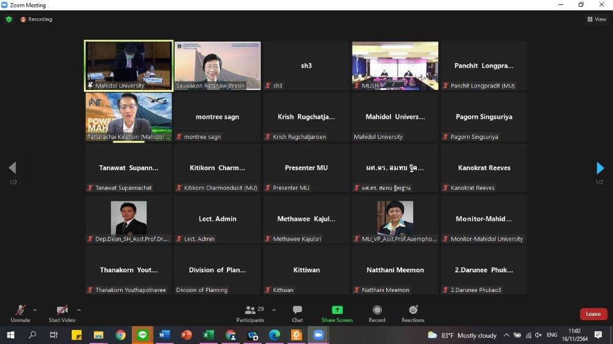Click the Unmute microphone icon
This screenshot has width=613, height=344.
(20, 310)
